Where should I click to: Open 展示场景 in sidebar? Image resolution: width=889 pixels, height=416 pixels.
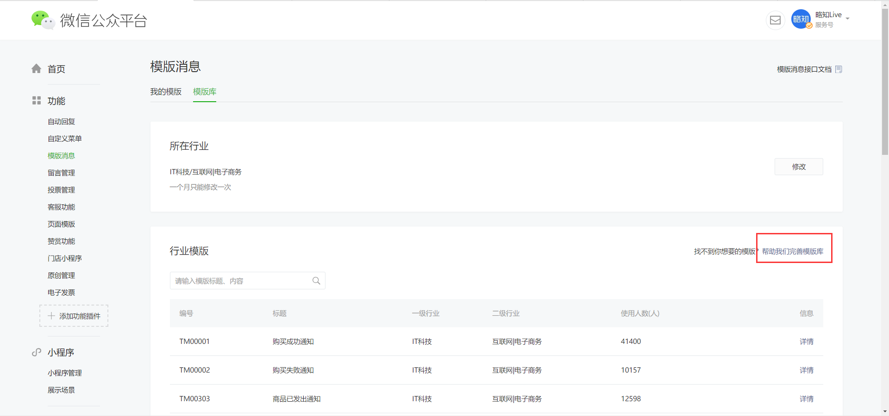[61, 390]
